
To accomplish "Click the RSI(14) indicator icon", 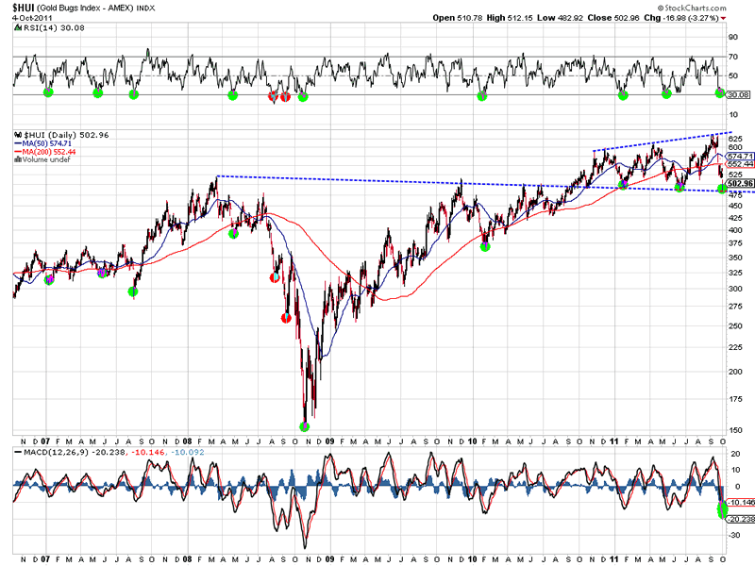I will 16,29.
